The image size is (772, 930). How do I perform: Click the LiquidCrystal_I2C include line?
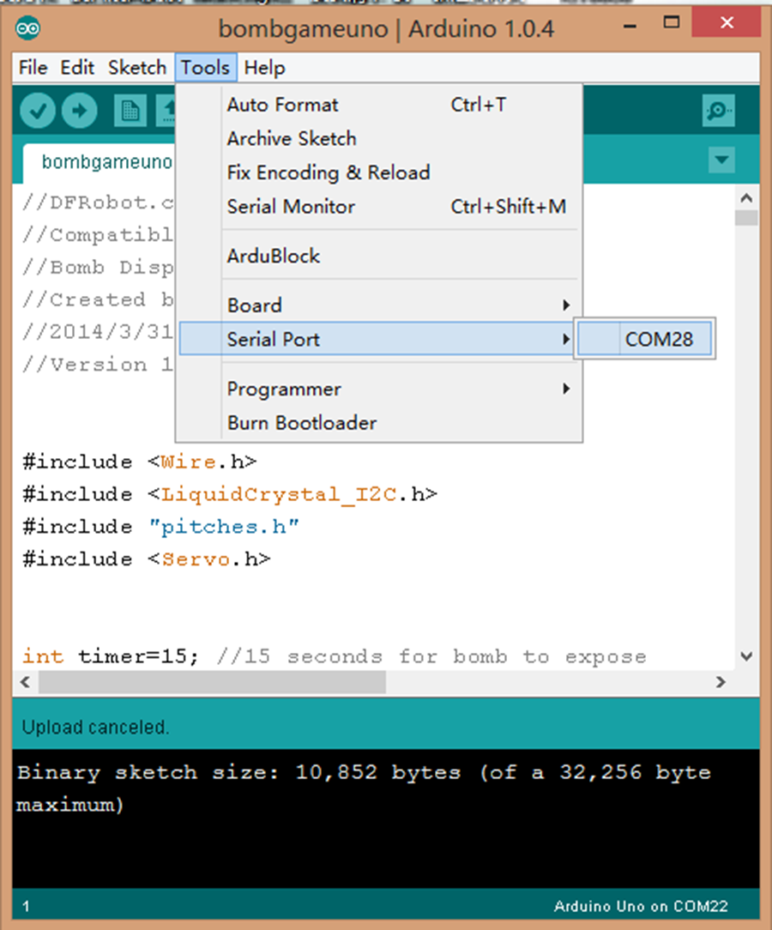[230, 494]
